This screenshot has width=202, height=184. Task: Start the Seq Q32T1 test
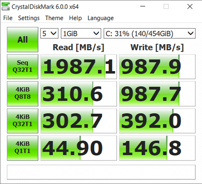[23, 66]
